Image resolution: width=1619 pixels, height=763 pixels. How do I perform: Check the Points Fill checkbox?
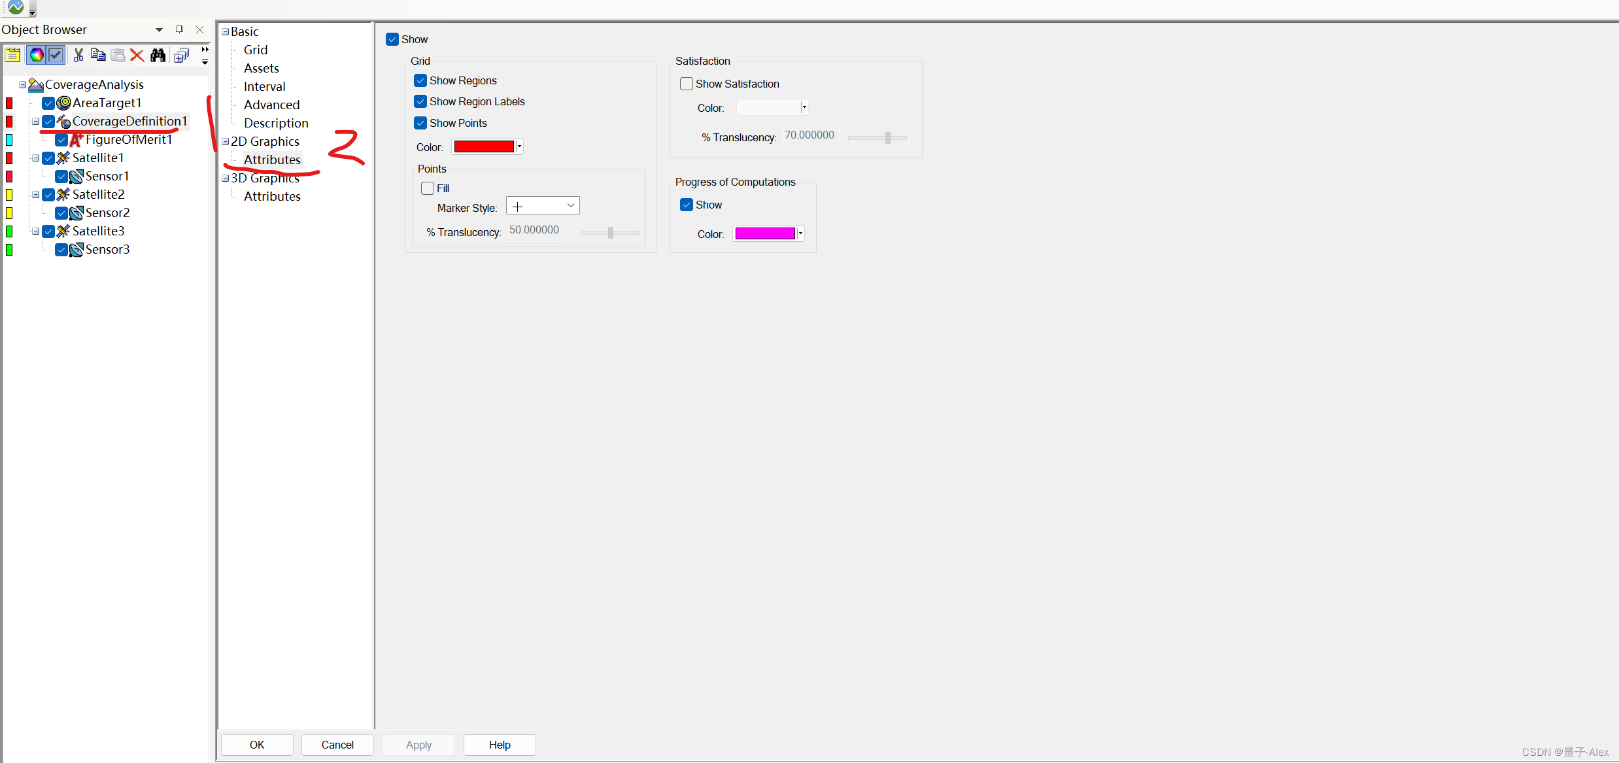pos(428,188)
